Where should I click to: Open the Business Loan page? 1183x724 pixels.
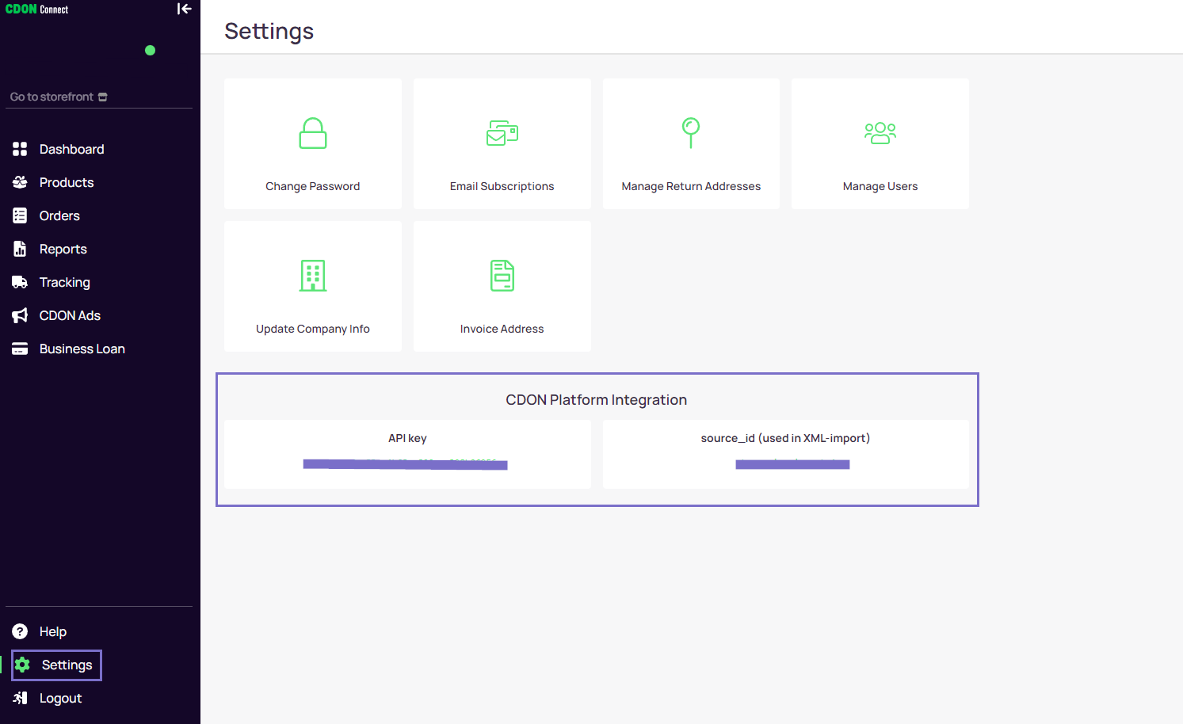pyautogui.click(x=82, y=349)
